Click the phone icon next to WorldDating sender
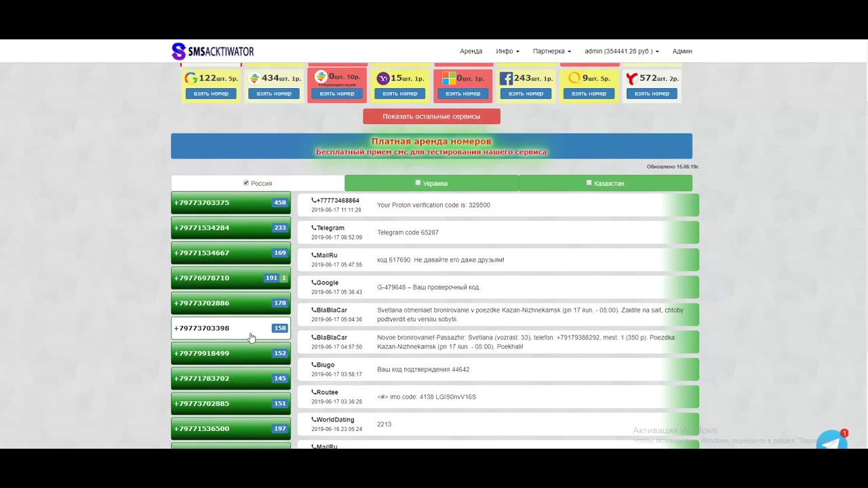Screen dimensions: 868x488 (314, 420)
